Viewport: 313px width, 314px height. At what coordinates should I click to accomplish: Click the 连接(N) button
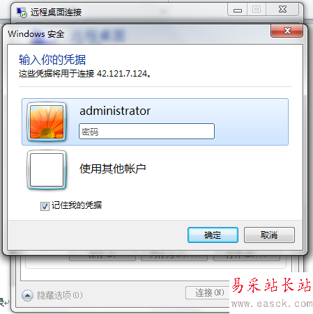tap(208, 293)
